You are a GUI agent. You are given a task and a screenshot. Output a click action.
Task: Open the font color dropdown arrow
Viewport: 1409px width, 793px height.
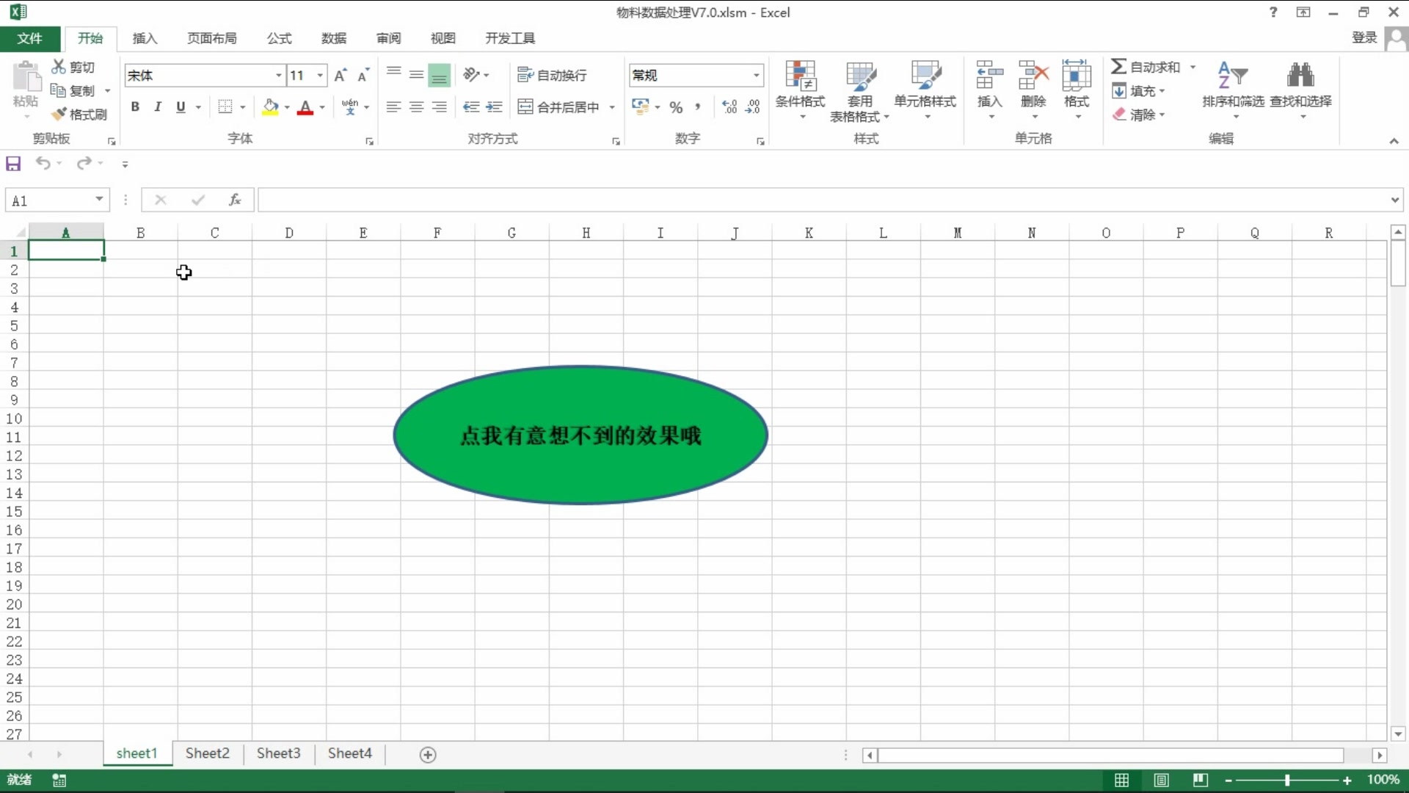321,107
